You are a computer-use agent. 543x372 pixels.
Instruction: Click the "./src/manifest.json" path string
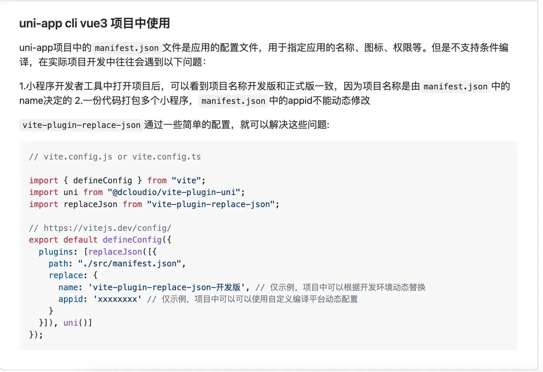click(x=130, y=263)
